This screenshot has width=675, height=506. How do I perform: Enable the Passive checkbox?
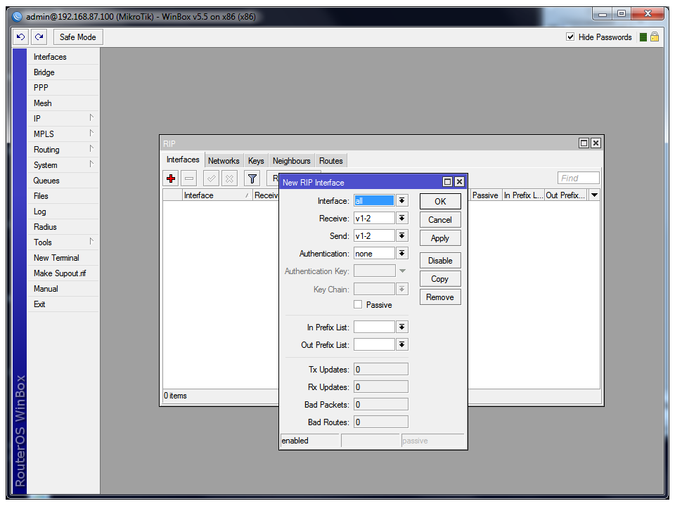tap(358, 305)
